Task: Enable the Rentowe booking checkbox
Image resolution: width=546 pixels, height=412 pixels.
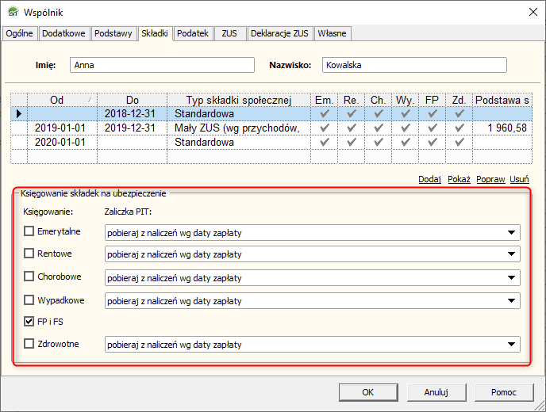Action: pos(29,254)
